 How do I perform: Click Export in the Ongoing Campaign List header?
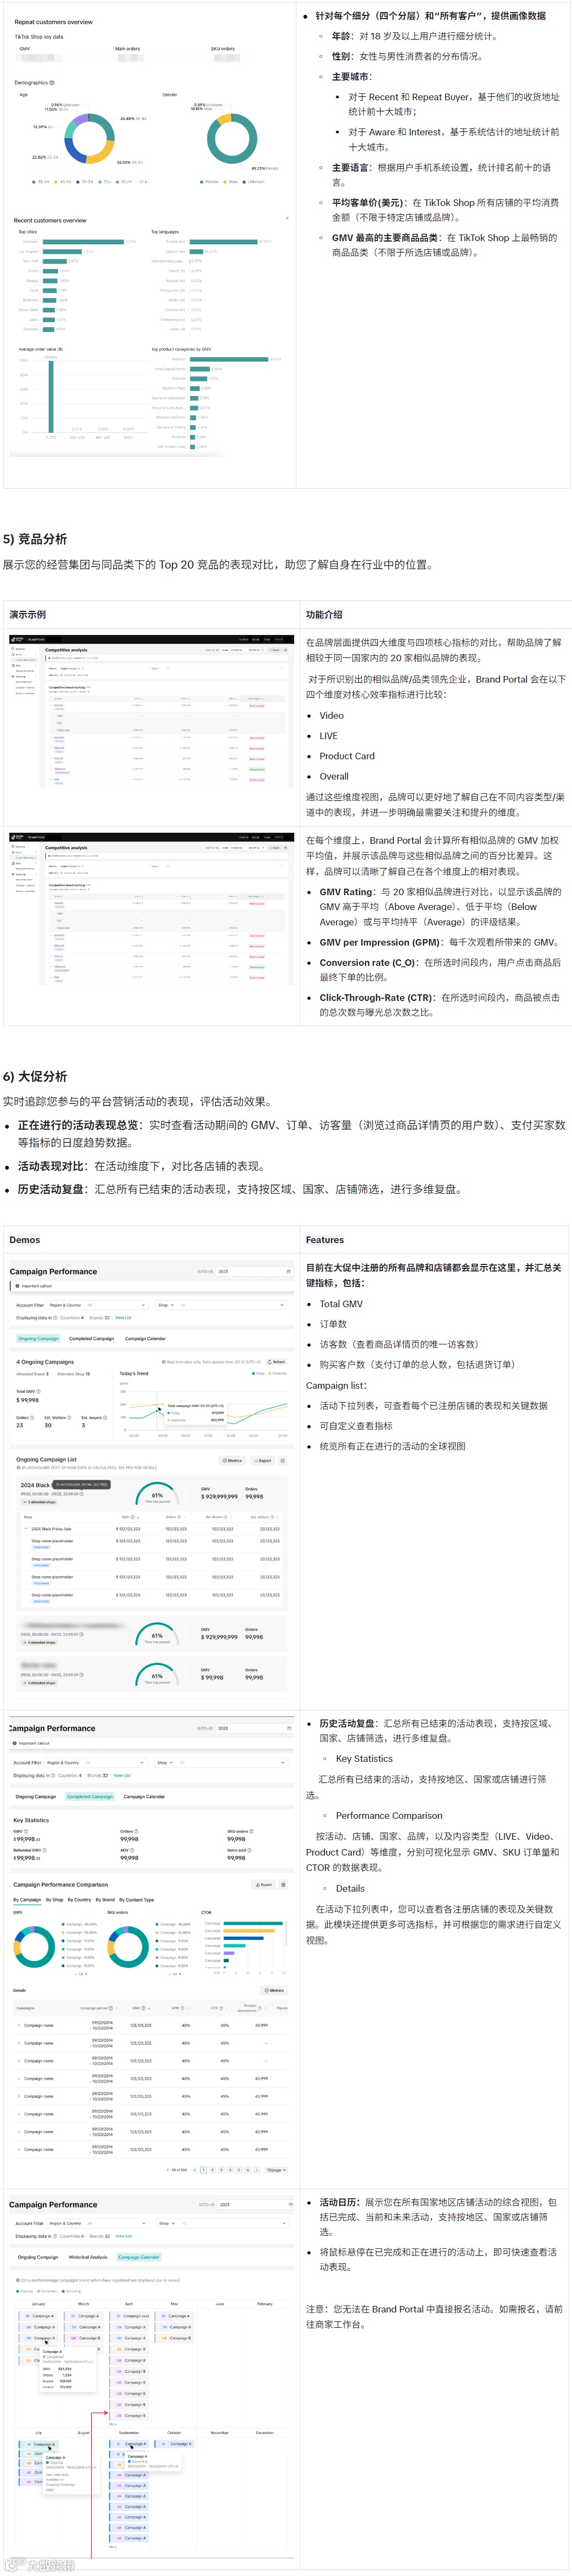click(262, 1460)
